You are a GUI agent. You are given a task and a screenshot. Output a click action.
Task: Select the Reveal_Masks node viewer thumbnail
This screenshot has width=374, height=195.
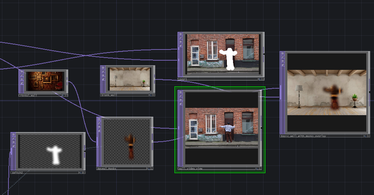(127, 141)
